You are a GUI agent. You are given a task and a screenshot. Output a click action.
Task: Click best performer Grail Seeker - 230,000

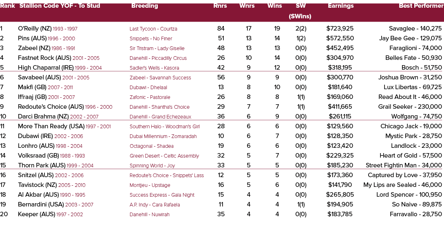pos(410,107)
